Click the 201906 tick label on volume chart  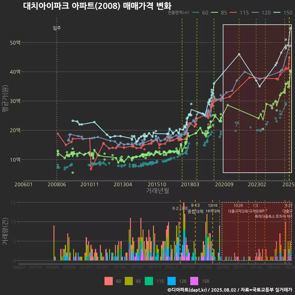206,267
